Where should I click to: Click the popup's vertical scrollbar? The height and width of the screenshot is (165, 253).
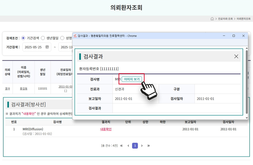(x=246, y=82)
